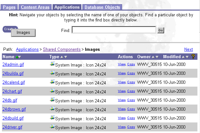Focus the Find text box
The height and width of the screenshot is (133, 200).
click(x=114, y=30)
